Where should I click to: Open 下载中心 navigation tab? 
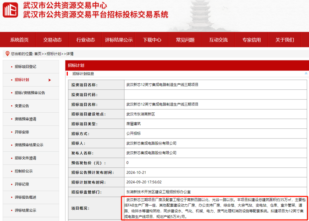pos(152,40)
